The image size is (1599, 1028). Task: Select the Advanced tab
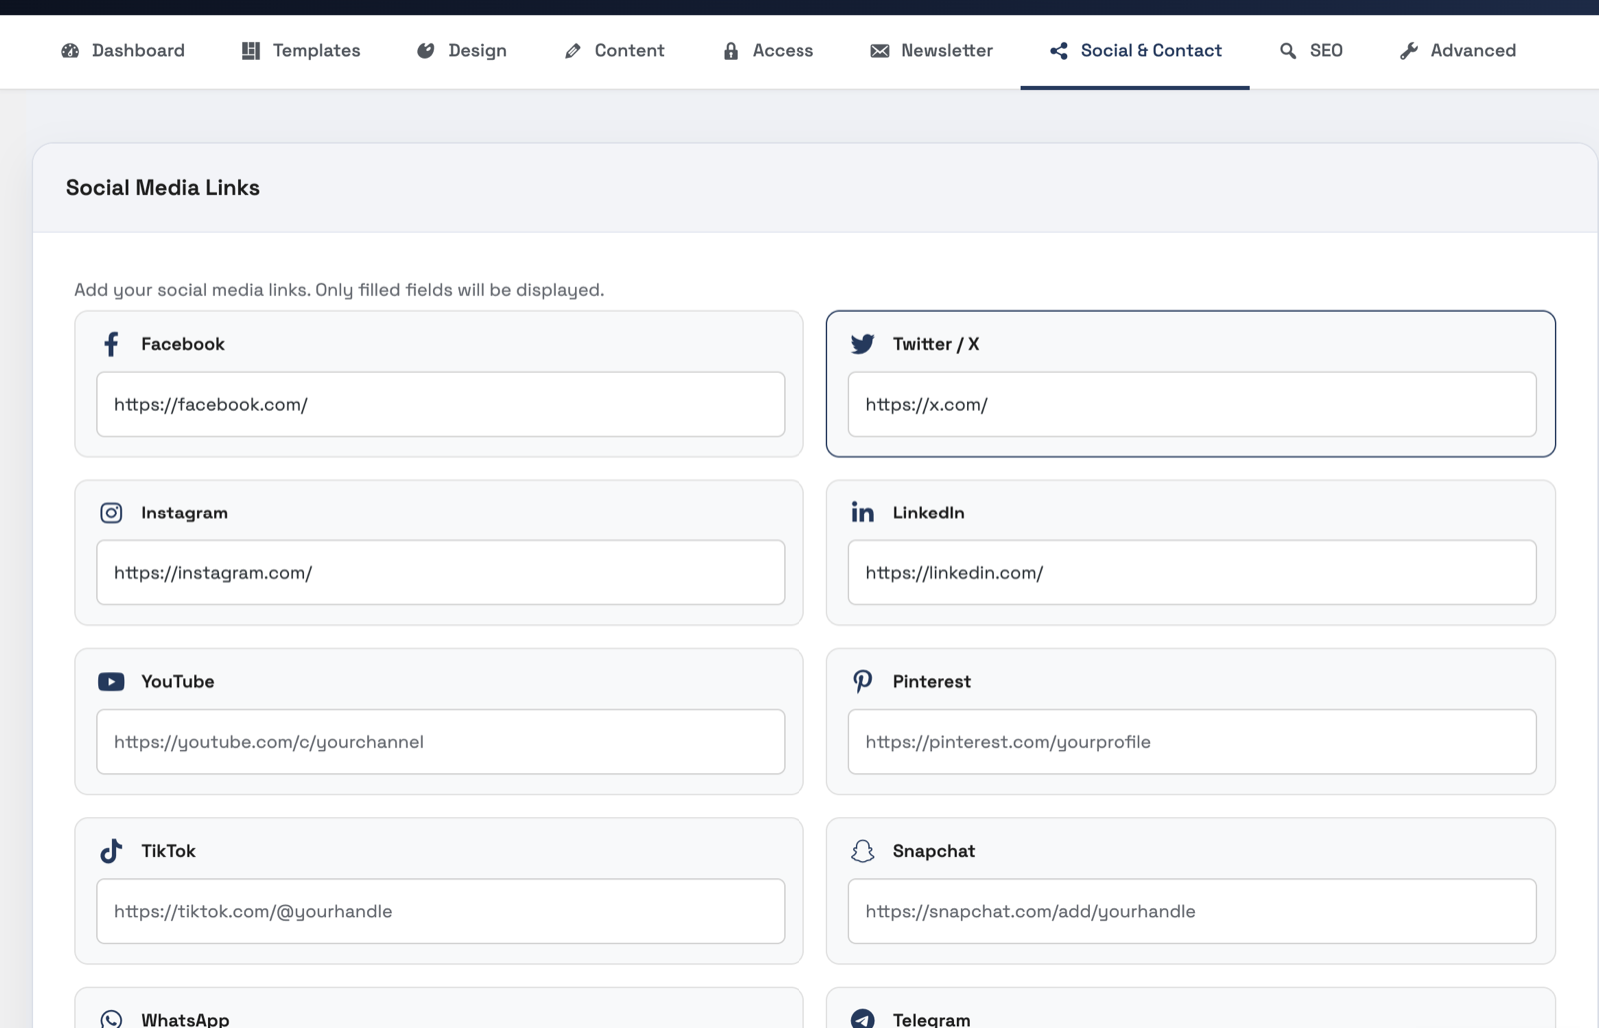click(x=1458, y=51)
